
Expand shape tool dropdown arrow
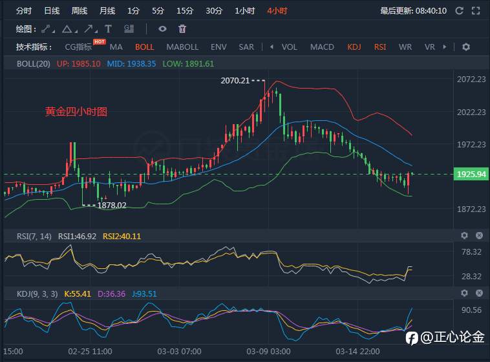coord(76,31)
